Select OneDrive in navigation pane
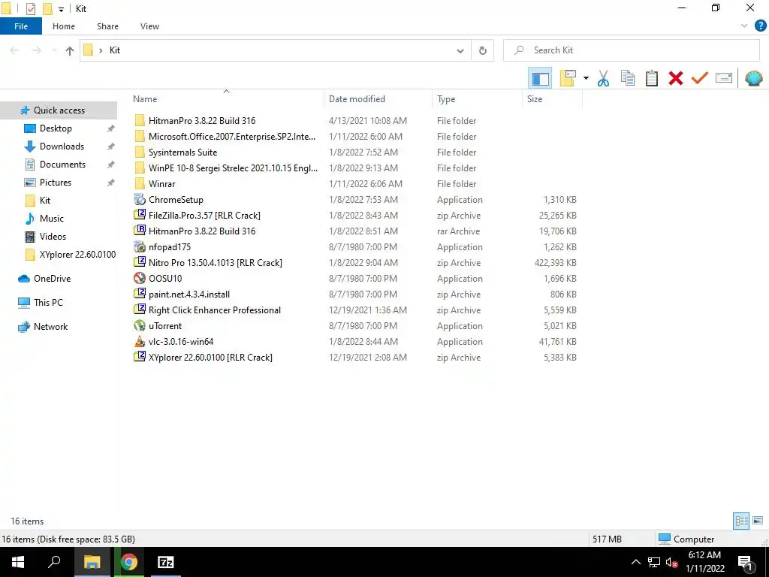Image resolution: width=769 pixels, height=577 pixels. tap(52, 279)
